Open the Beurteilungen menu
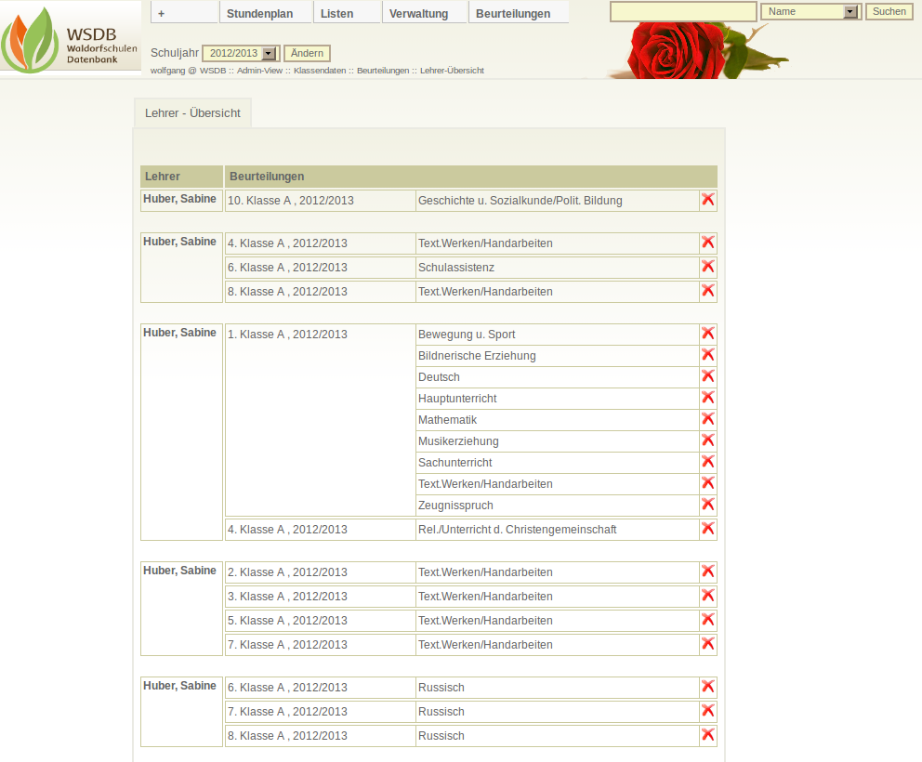 pyautogui.click(x=512, y=14)
